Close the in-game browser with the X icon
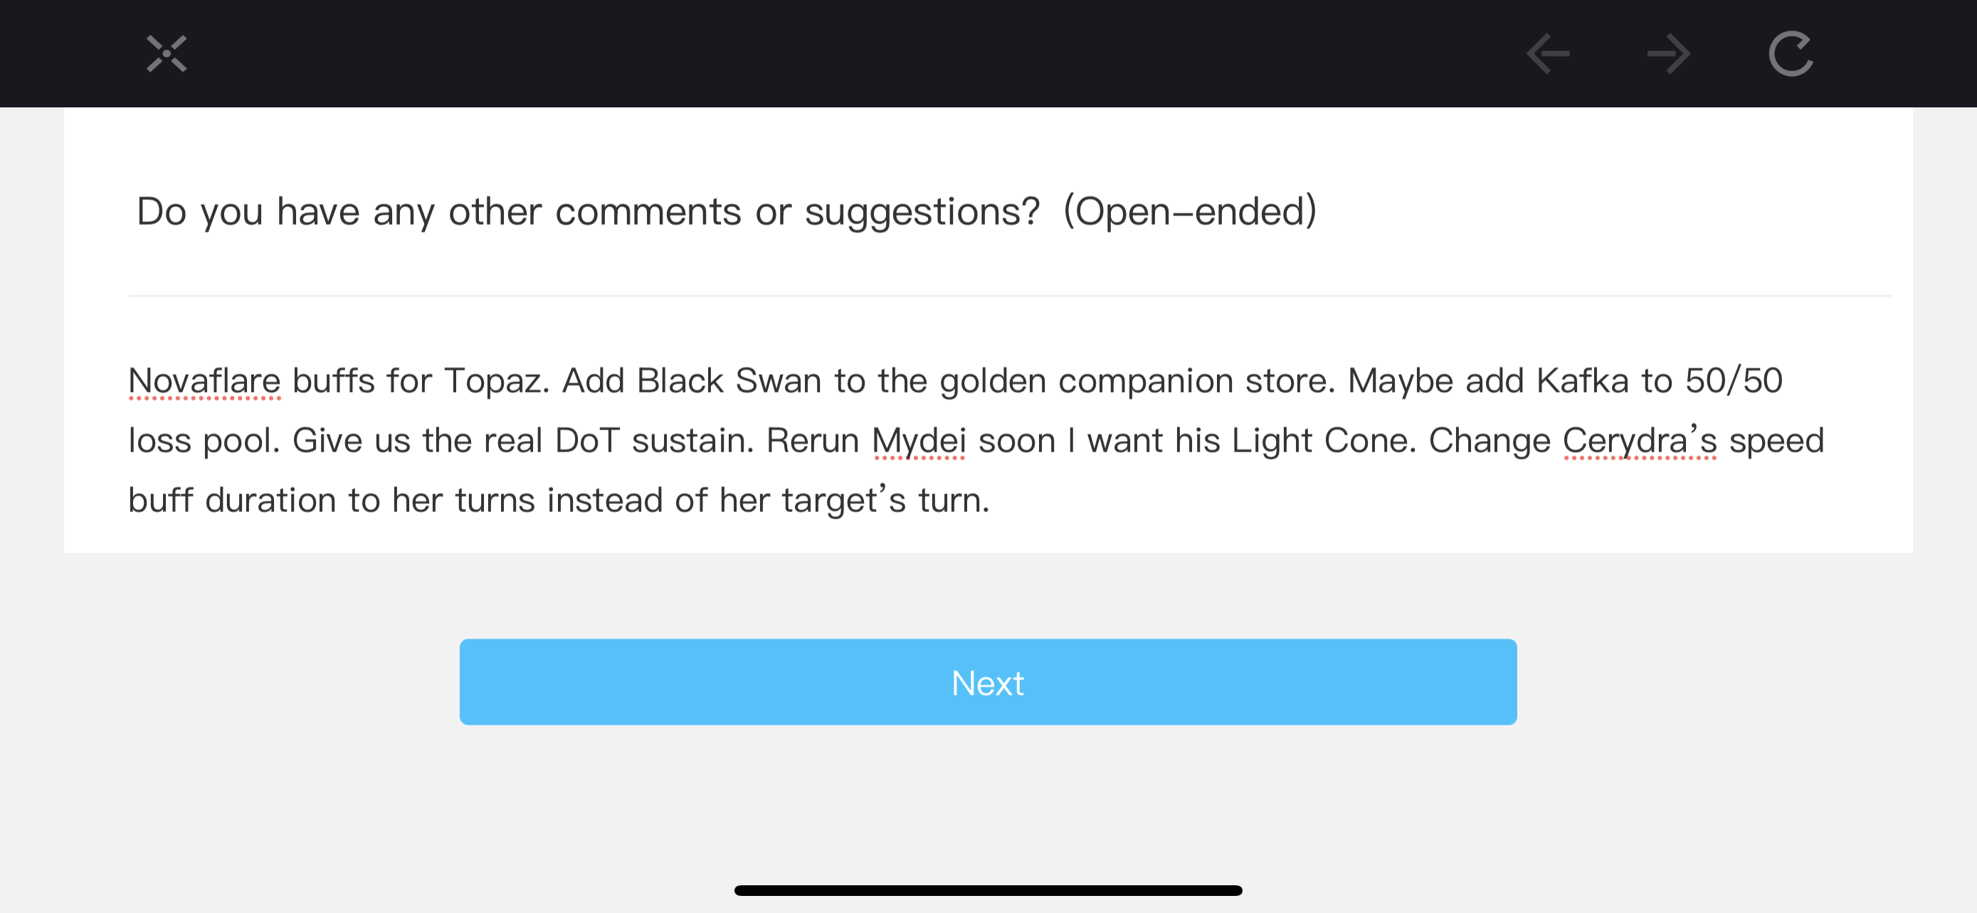Image resolution: width=1977 pixels, height=913 pixels. tap(167, 53)
